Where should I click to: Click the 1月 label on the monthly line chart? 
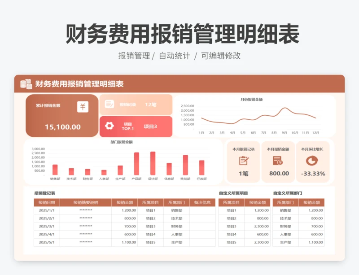201,133
